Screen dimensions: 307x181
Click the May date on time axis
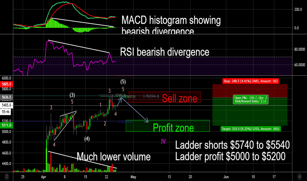tap(133, 177)
